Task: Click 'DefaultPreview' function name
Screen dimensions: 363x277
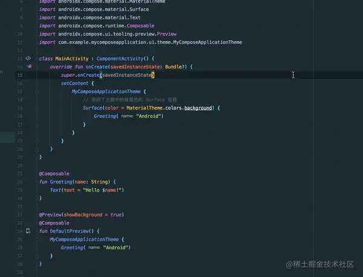Action: [69, 231]
